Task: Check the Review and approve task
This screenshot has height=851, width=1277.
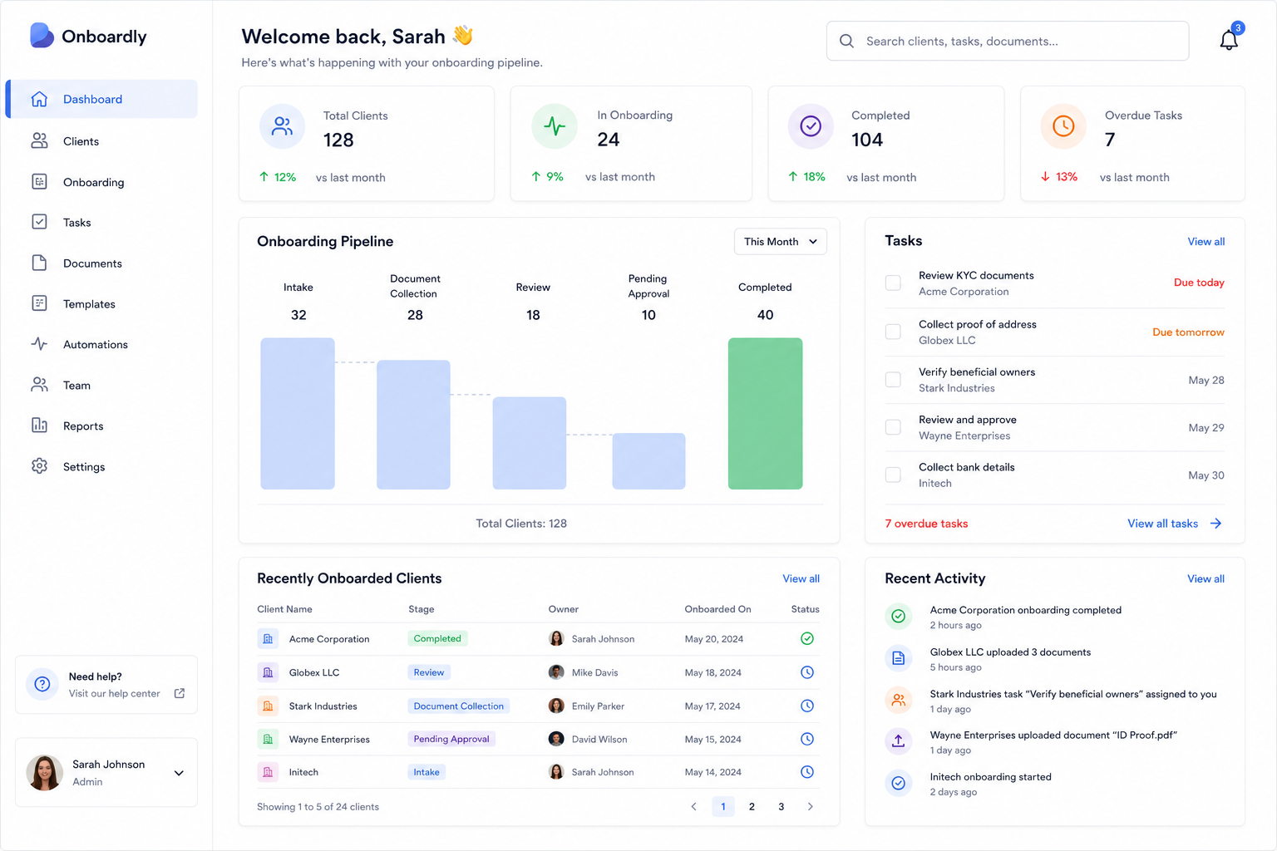Action: (x=893, y=427)
